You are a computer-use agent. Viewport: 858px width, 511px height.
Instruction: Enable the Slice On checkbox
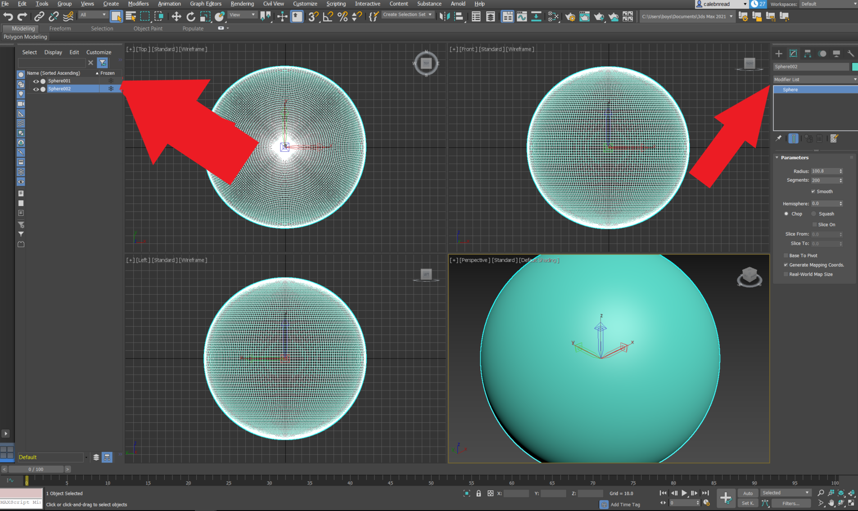815,225
